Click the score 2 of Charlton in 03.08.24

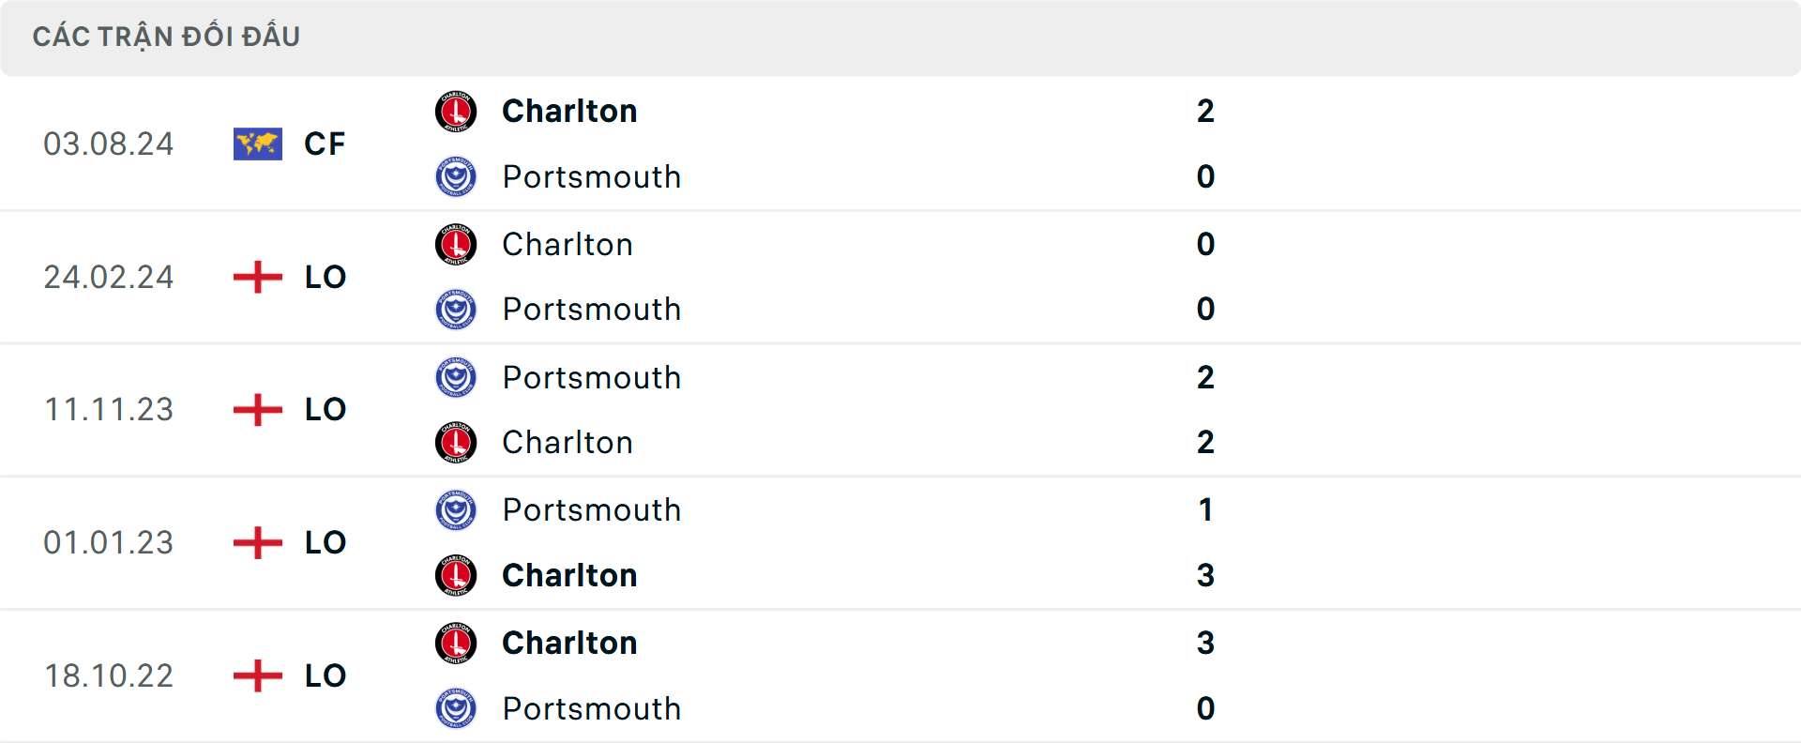click(x=1206, y=111)
